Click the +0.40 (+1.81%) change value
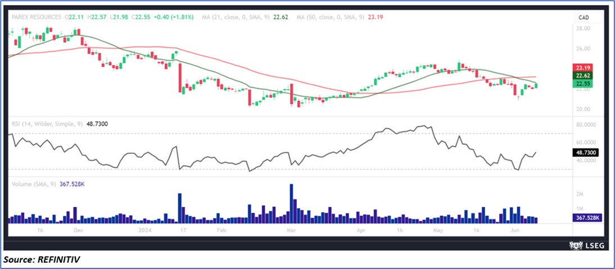 [x=174, y=17]
